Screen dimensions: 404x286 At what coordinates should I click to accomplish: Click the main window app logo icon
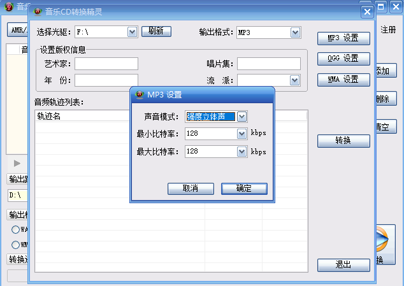pos(9,7)
